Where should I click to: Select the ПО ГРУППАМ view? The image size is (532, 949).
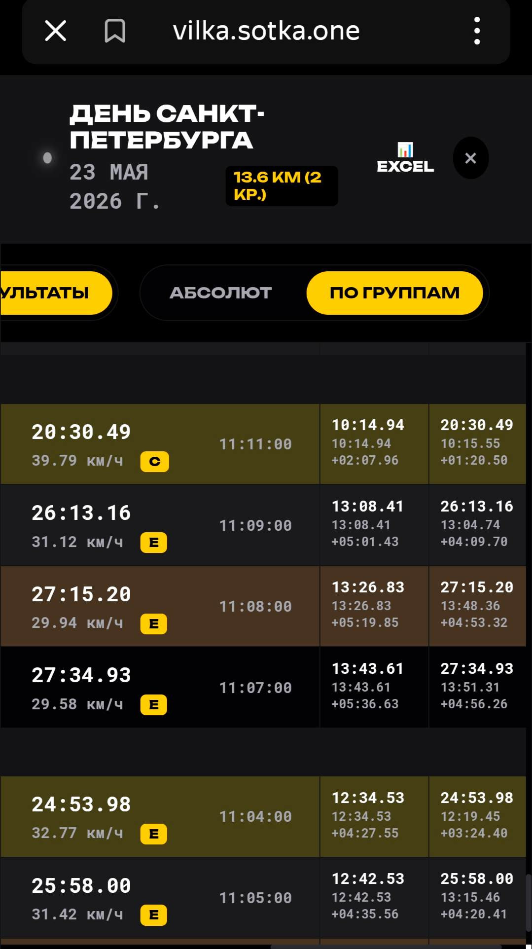point(394,293)
